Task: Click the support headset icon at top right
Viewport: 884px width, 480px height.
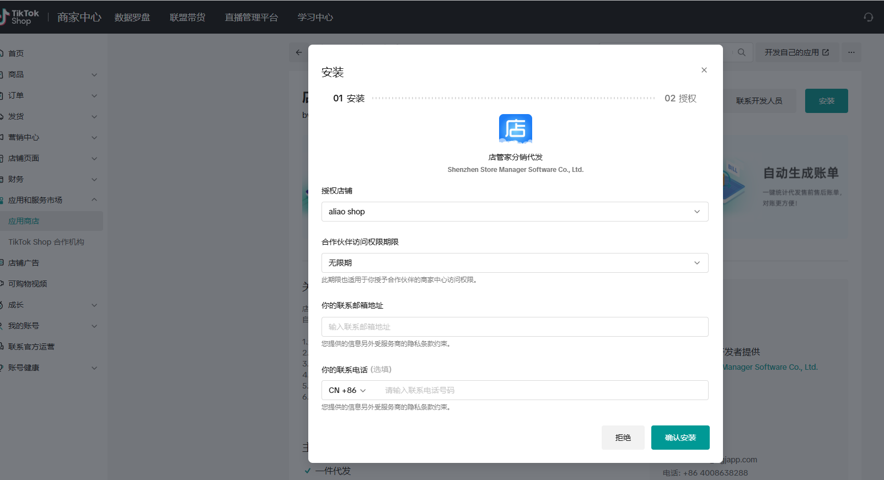Action: coord(869,17)
